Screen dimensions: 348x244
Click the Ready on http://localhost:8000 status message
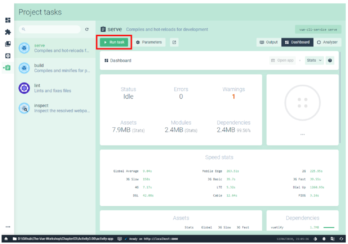click(151, 239)
